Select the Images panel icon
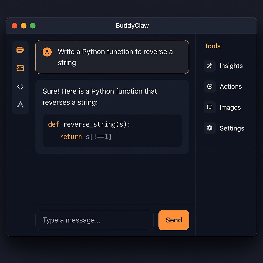This screenshot has height=263, width=263. (210, 107)
